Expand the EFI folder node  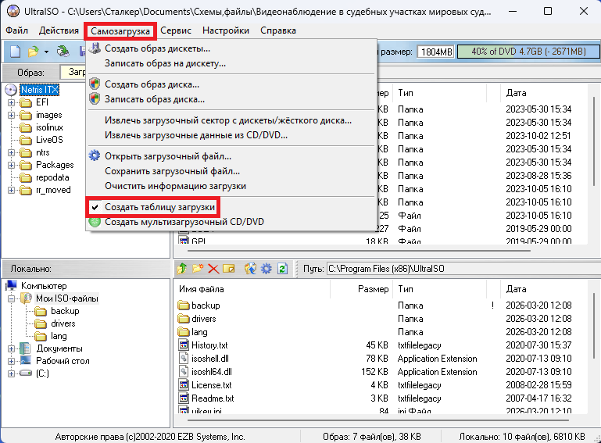tap(11, 102)
